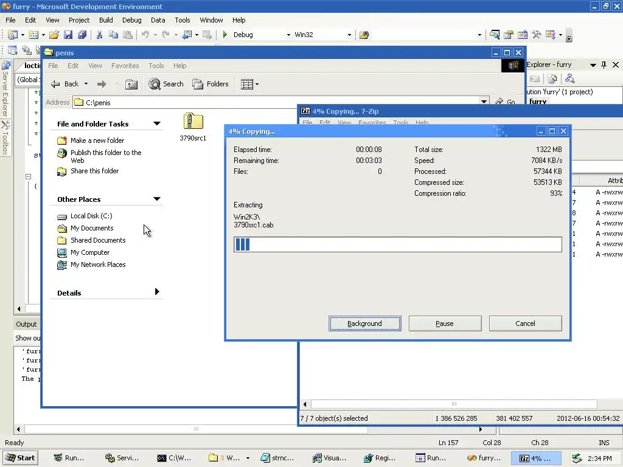Click Background button in copying dialog

[x=365, y=323]
